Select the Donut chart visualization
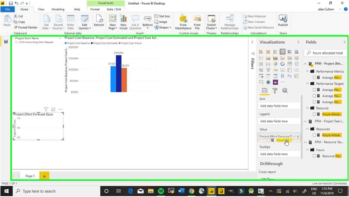 (283, 64)
